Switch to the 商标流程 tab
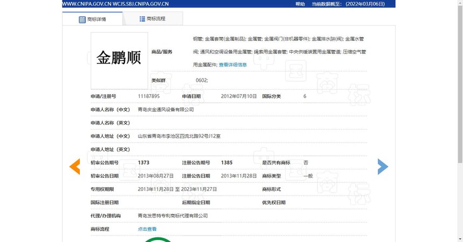 (153, 19)
